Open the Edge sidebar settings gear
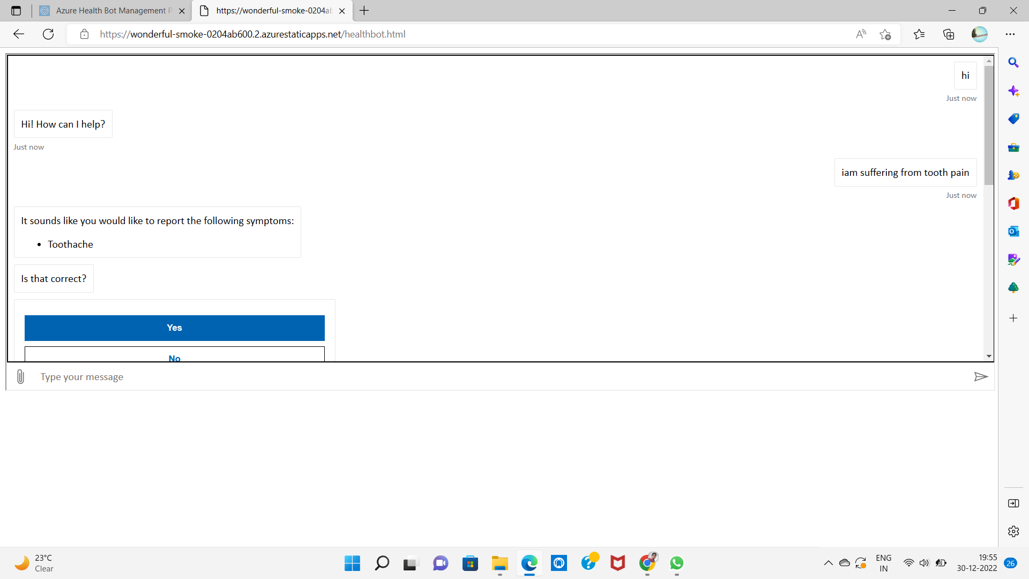Screen dimensions: 1029x579 pyautogui.click(x=1013, y=531)
